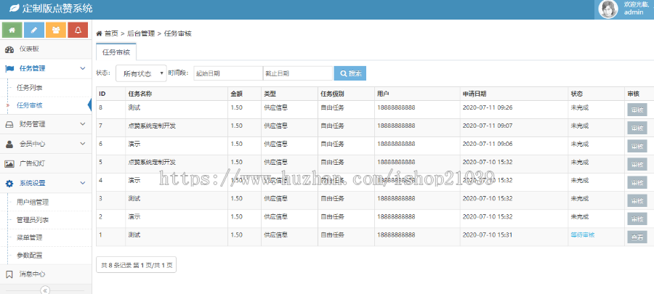Click 审核 button for task ID 8

pos(637,110)
